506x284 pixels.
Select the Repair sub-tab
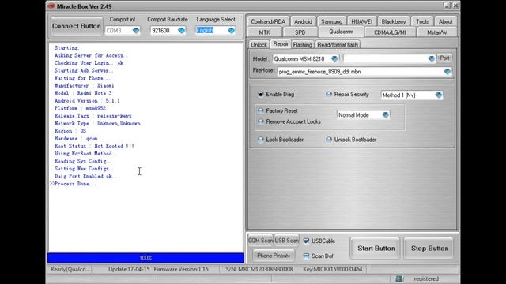281,44
